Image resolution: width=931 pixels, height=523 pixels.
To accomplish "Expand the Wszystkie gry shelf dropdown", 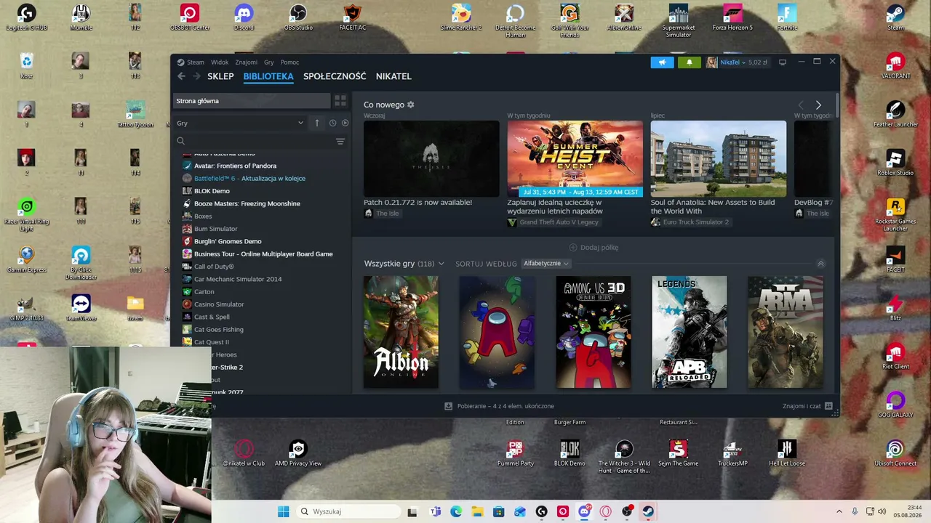I will click(x=441, y=264).
